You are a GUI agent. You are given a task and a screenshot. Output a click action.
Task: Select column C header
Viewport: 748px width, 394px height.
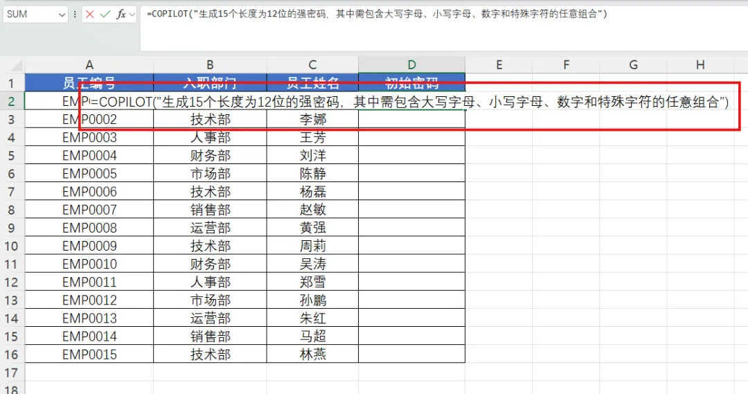coord(312,65)
